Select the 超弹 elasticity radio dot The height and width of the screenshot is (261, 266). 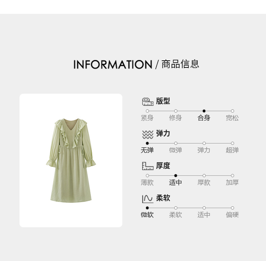(232, 143)
